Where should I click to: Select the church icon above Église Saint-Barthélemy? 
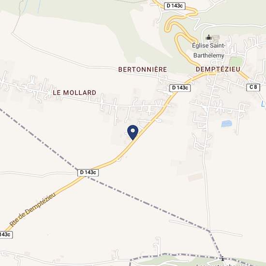[x=208, y=37]
